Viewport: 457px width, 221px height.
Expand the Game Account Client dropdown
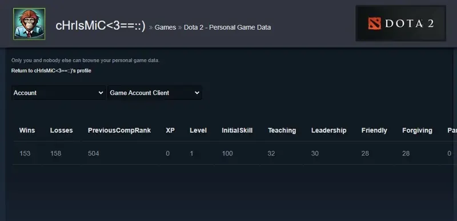click(155, 93)
